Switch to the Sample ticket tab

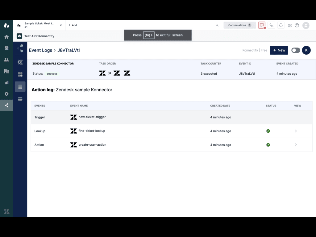tap(39, 25)
